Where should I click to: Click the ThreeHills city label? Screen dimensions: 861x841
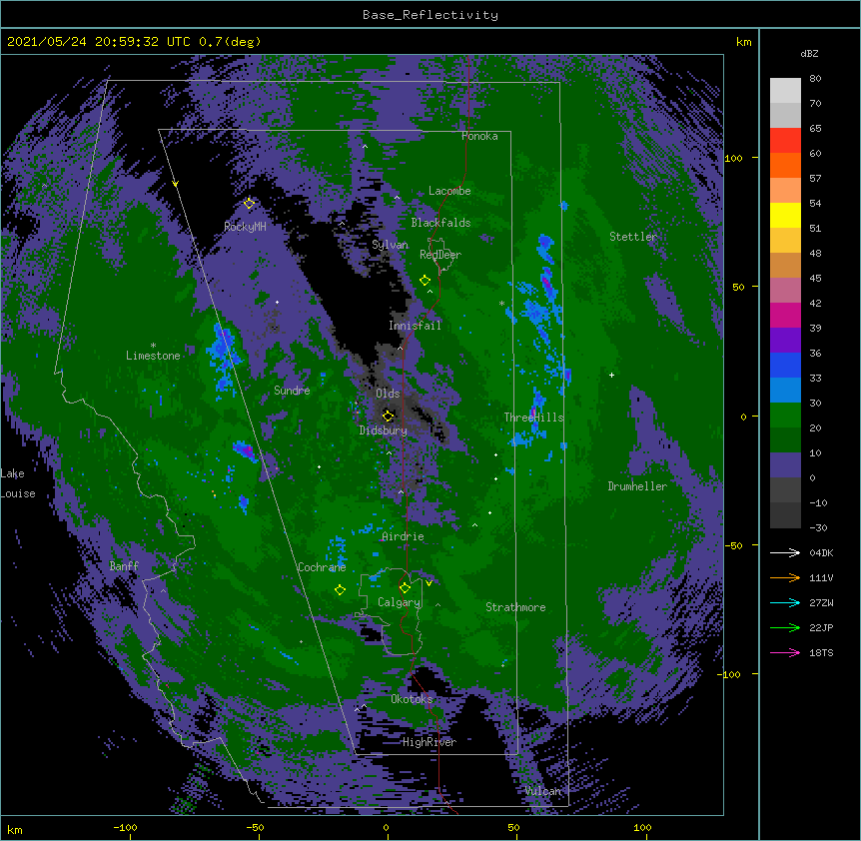(533, 418)
